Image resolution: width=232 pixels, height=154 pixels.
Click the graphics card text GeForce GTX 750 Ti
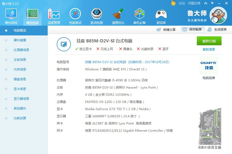(x=118, y=109)
